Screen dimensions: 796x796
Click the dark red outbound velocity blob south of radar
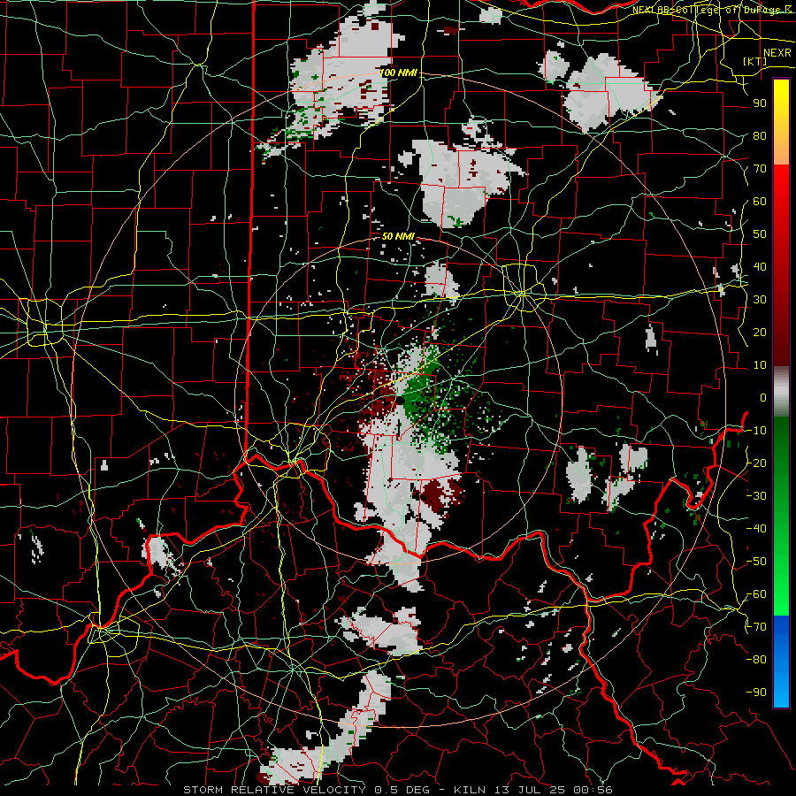tap(440, 495)
